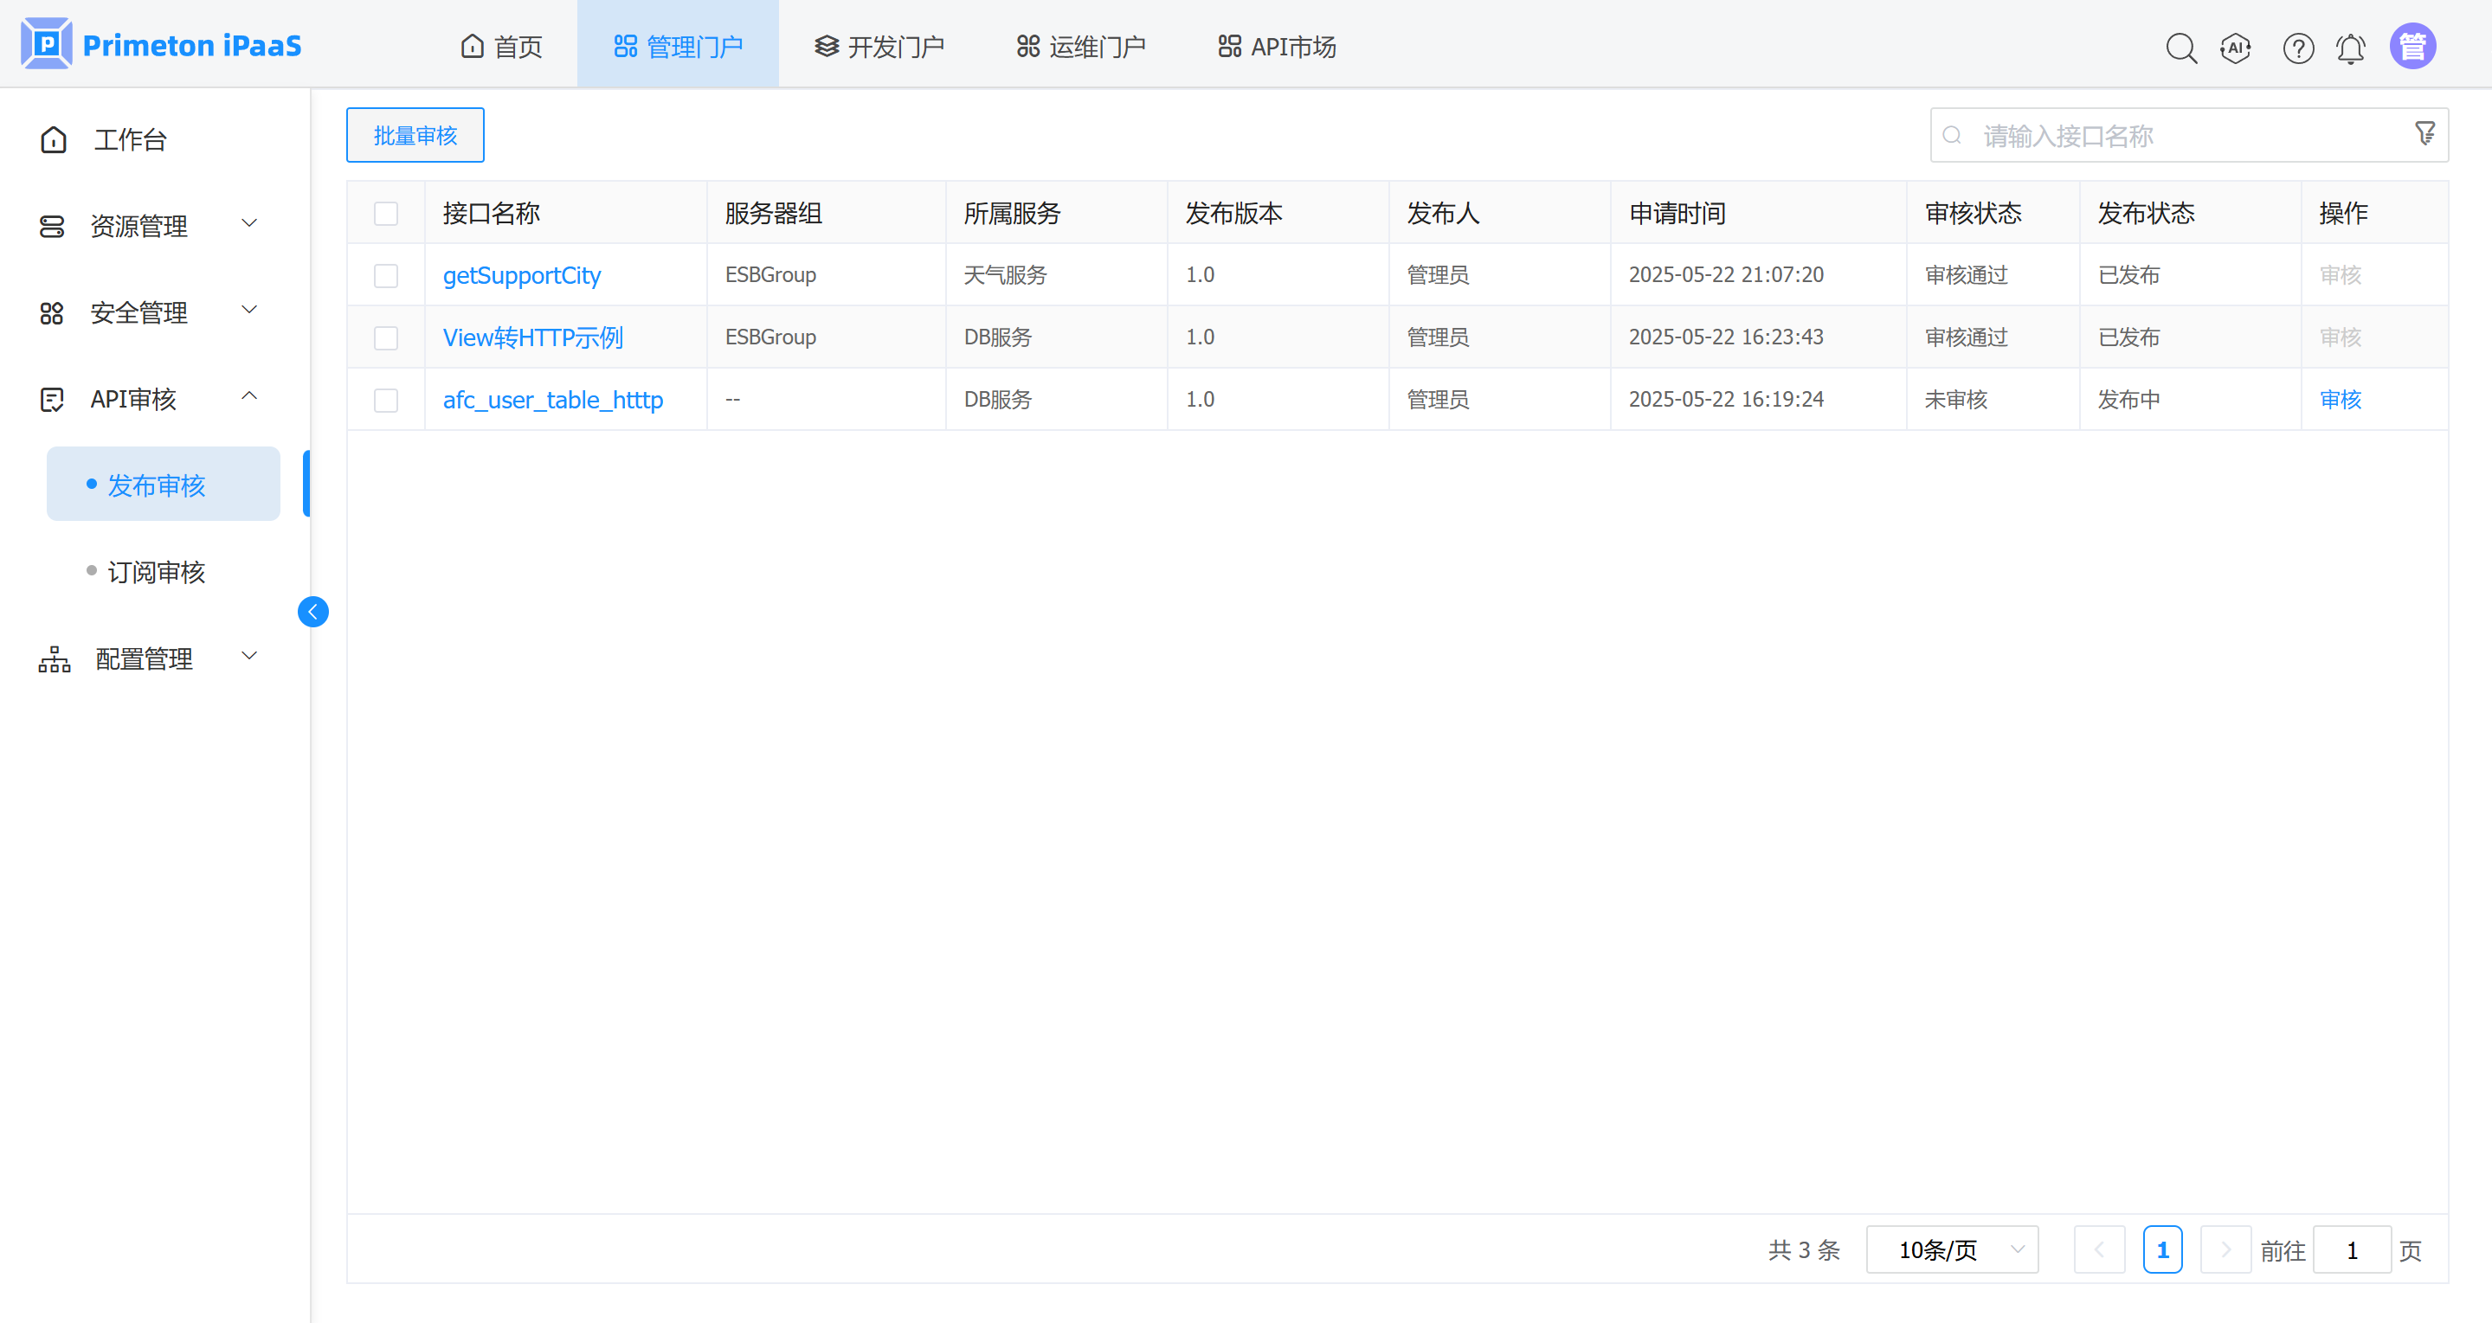Toggle the select-all header checkbox
This screenshot has height=1323, width=2492.
(386, 213)
